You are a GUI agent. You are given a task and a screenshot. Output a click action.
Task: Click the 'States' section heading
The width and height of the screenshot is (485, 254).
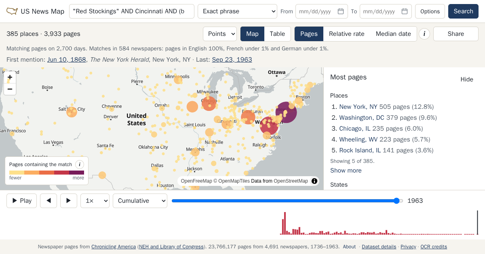(x=339, y=185)
